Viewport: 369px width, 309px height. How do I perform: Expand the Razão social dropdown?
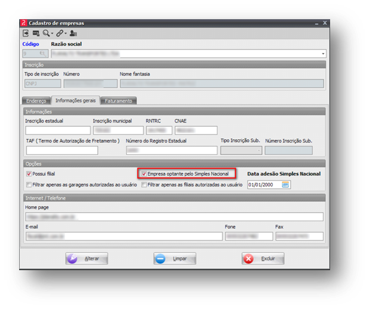[x=323, y=54]
